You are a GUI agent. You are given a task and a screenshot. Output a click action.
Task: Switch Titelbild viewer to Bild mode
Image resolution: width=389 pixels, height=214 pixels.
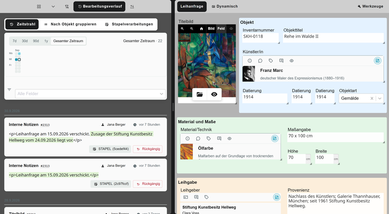pos(211,29)
